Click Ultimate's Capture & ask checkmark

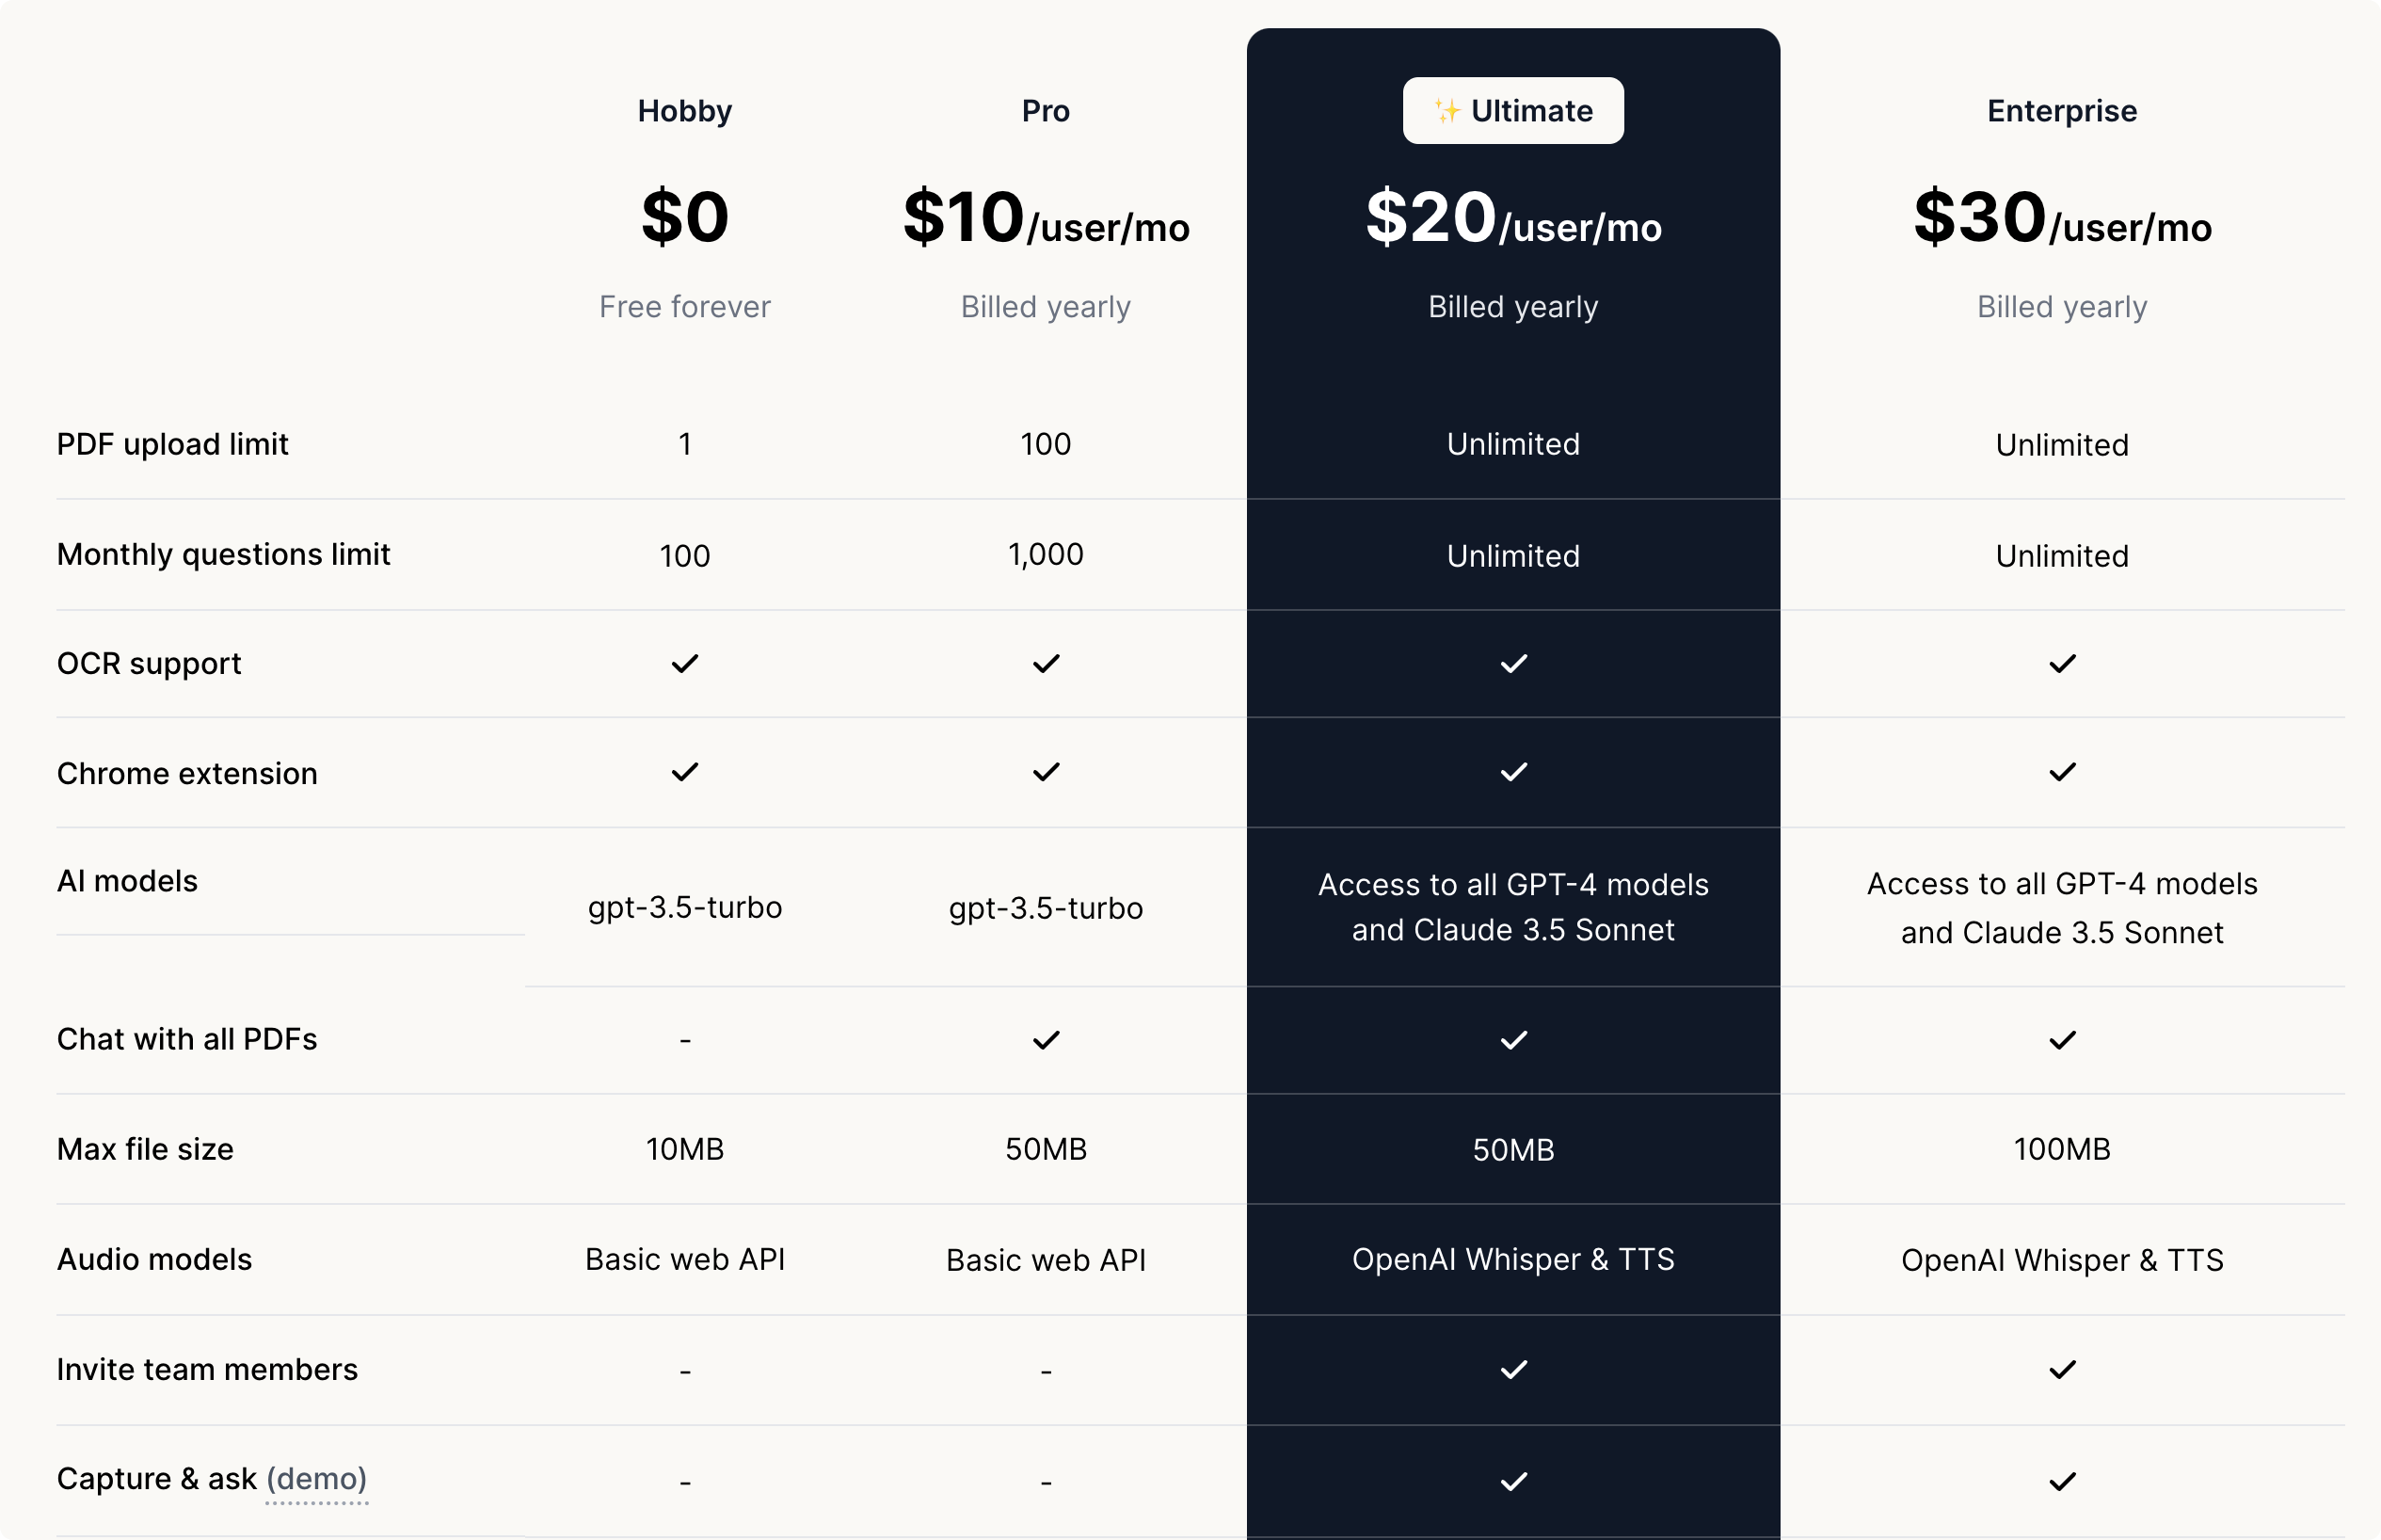pyautogui.click(x=1513, y=1481)
